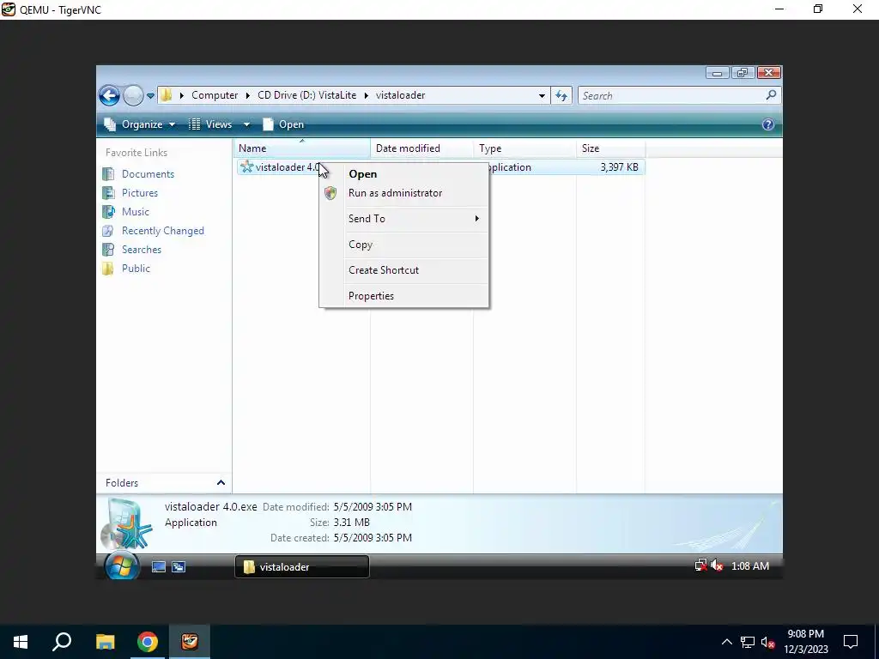This screenshot has height=659, width=879.
Task: Select the vistaloader 4.0 file icon
Action: point(246,167)
